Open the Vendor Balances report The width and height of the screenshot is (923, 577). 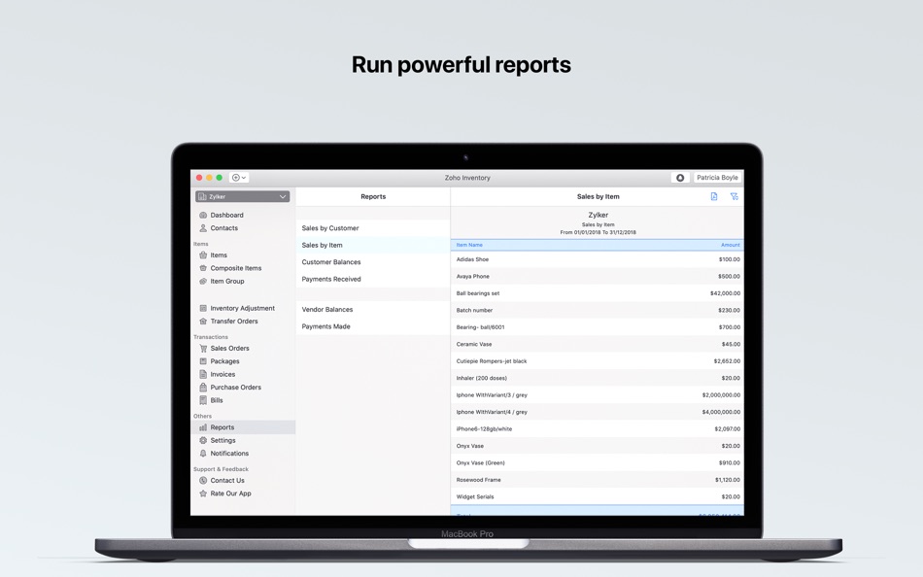327,309
